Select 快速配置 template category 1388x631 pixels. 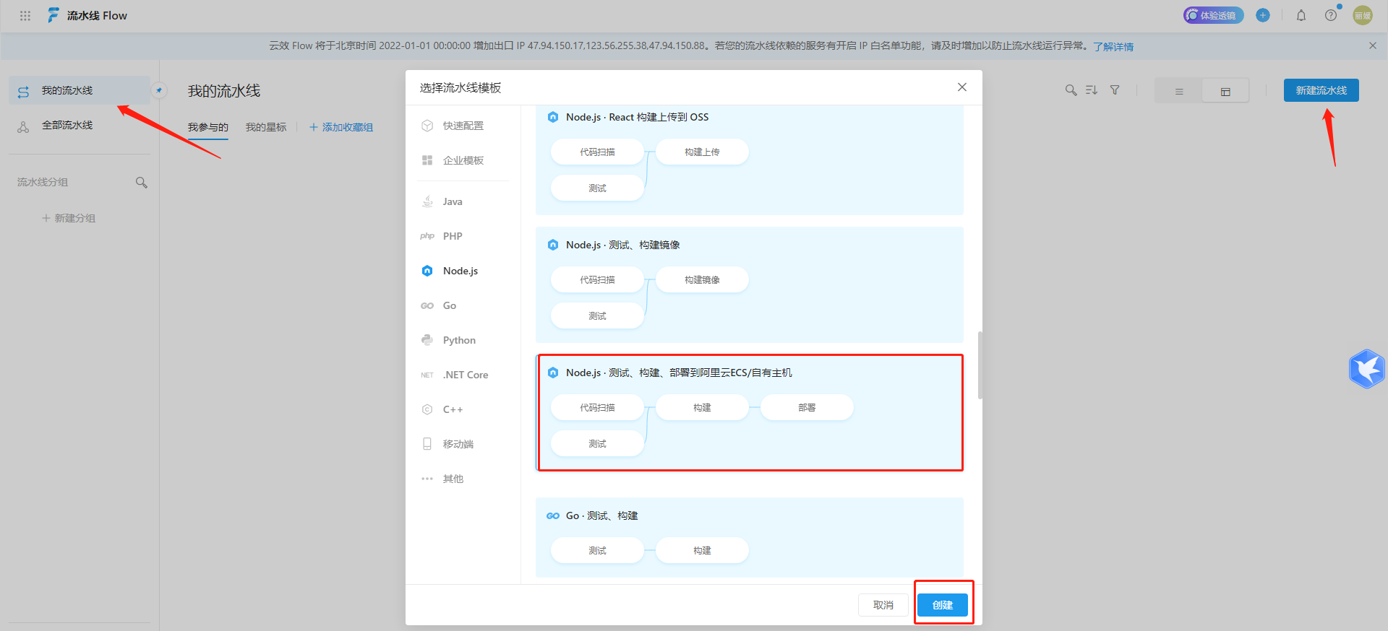(x=463, y=126)
